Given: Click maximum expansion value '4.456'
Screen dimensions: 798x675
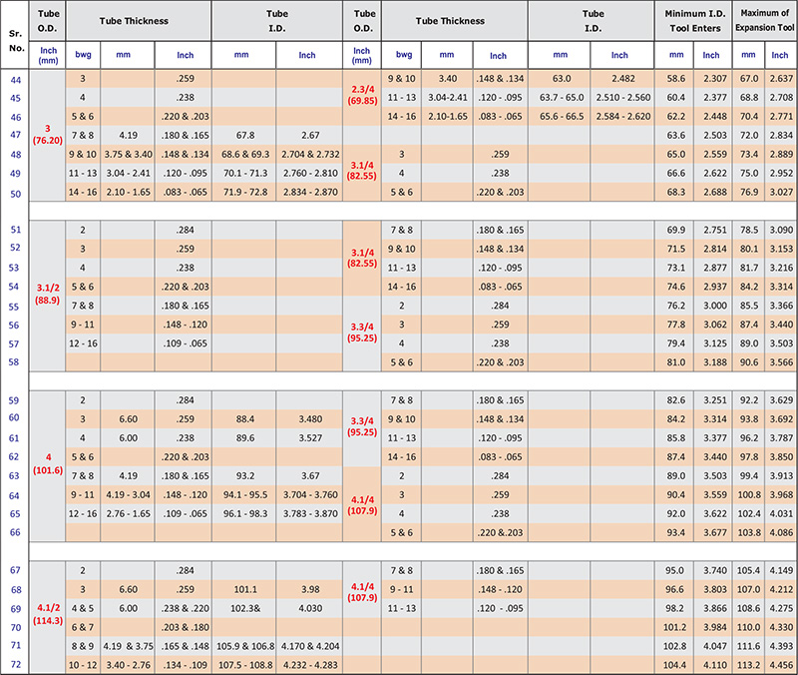Looking at the screenshot, I should click(x=781, y=665).
